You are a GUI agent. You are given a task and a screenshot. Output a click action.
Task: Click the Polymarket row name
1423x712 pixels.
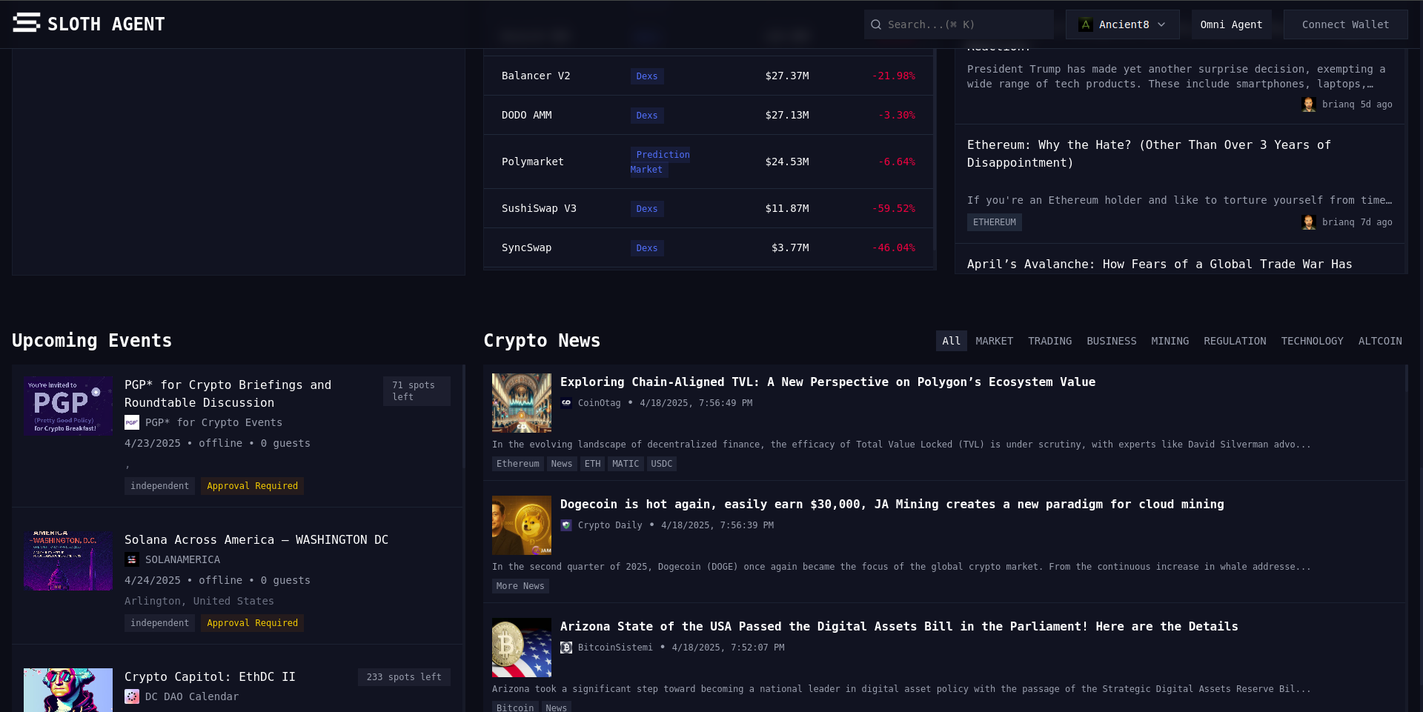pos(533,162)
